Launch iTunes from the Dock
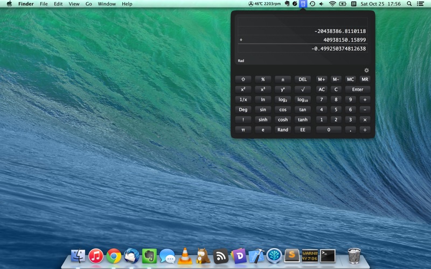The width and height of the screenshot is (431, 269). [96, 256]
